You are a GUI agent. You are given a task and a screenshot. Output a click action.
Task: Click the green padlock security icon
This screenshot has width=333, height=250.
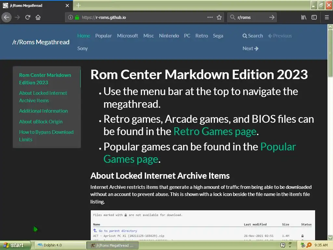click(x=77, y=17)
